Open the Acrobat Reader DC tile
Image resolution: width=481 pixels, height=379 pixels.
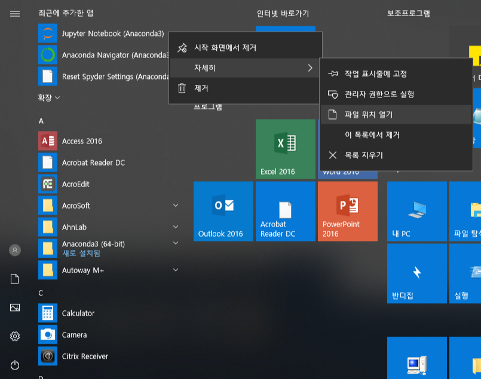point(285,211)
